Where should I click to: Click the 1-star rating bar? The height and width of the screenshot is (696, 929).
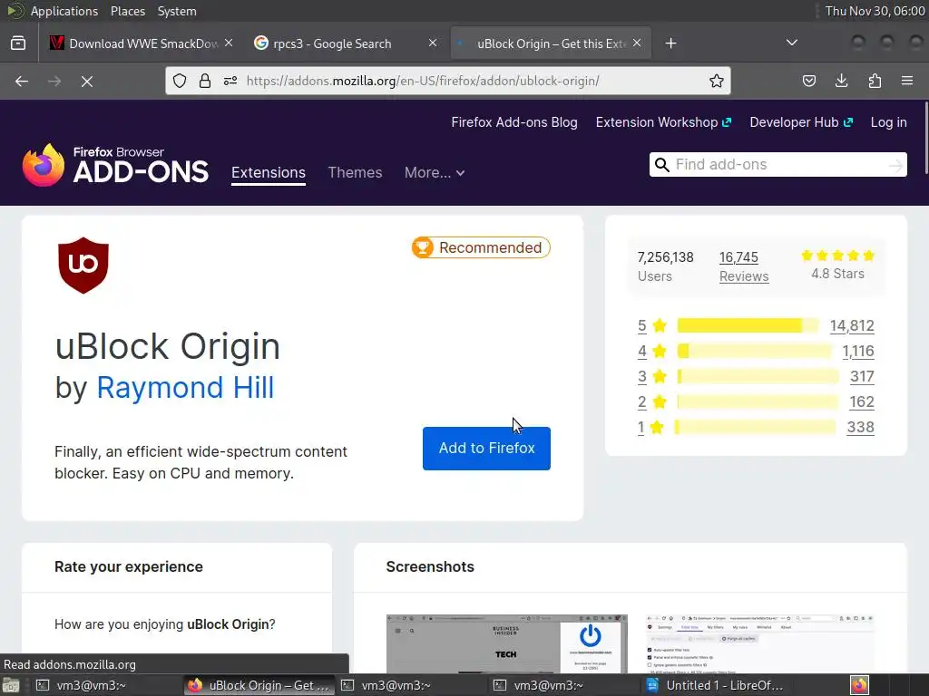(756, 428)
